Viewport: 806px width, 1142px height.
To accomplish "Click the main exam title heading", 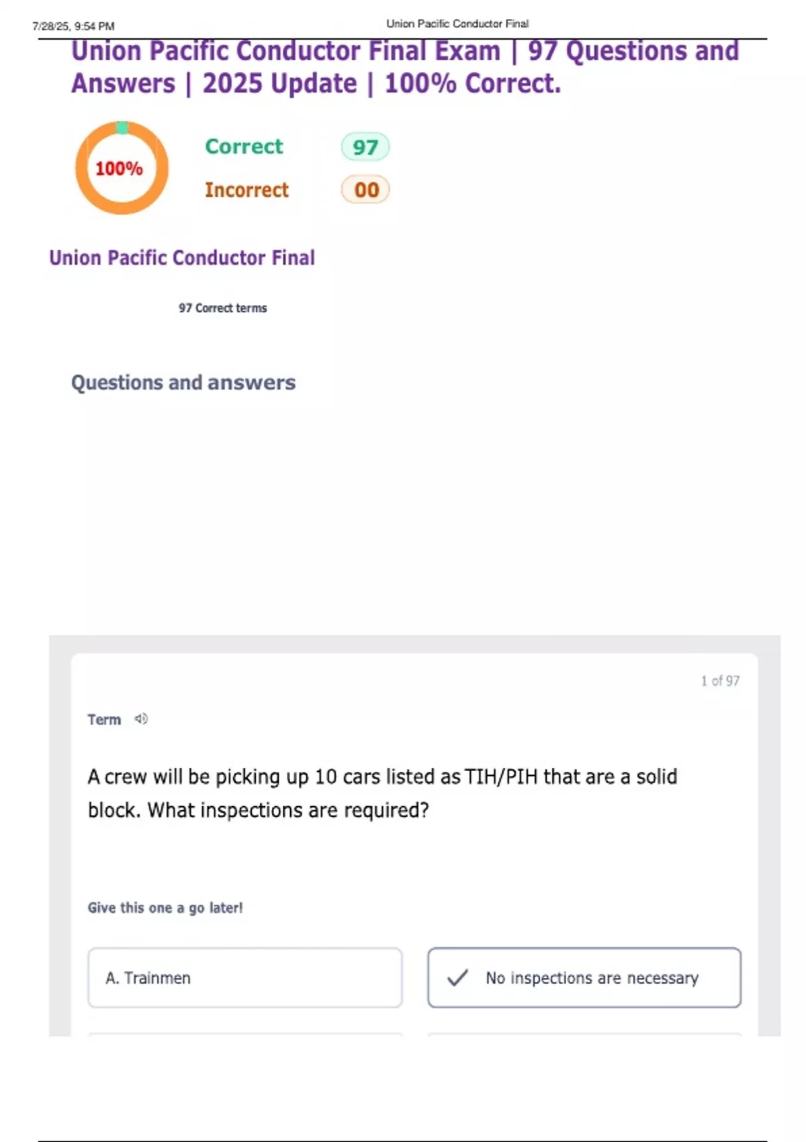I will (405, 67).
